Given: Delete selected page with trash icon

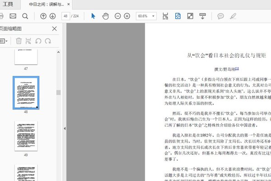Looking at the screenshot, I should 19,41.
